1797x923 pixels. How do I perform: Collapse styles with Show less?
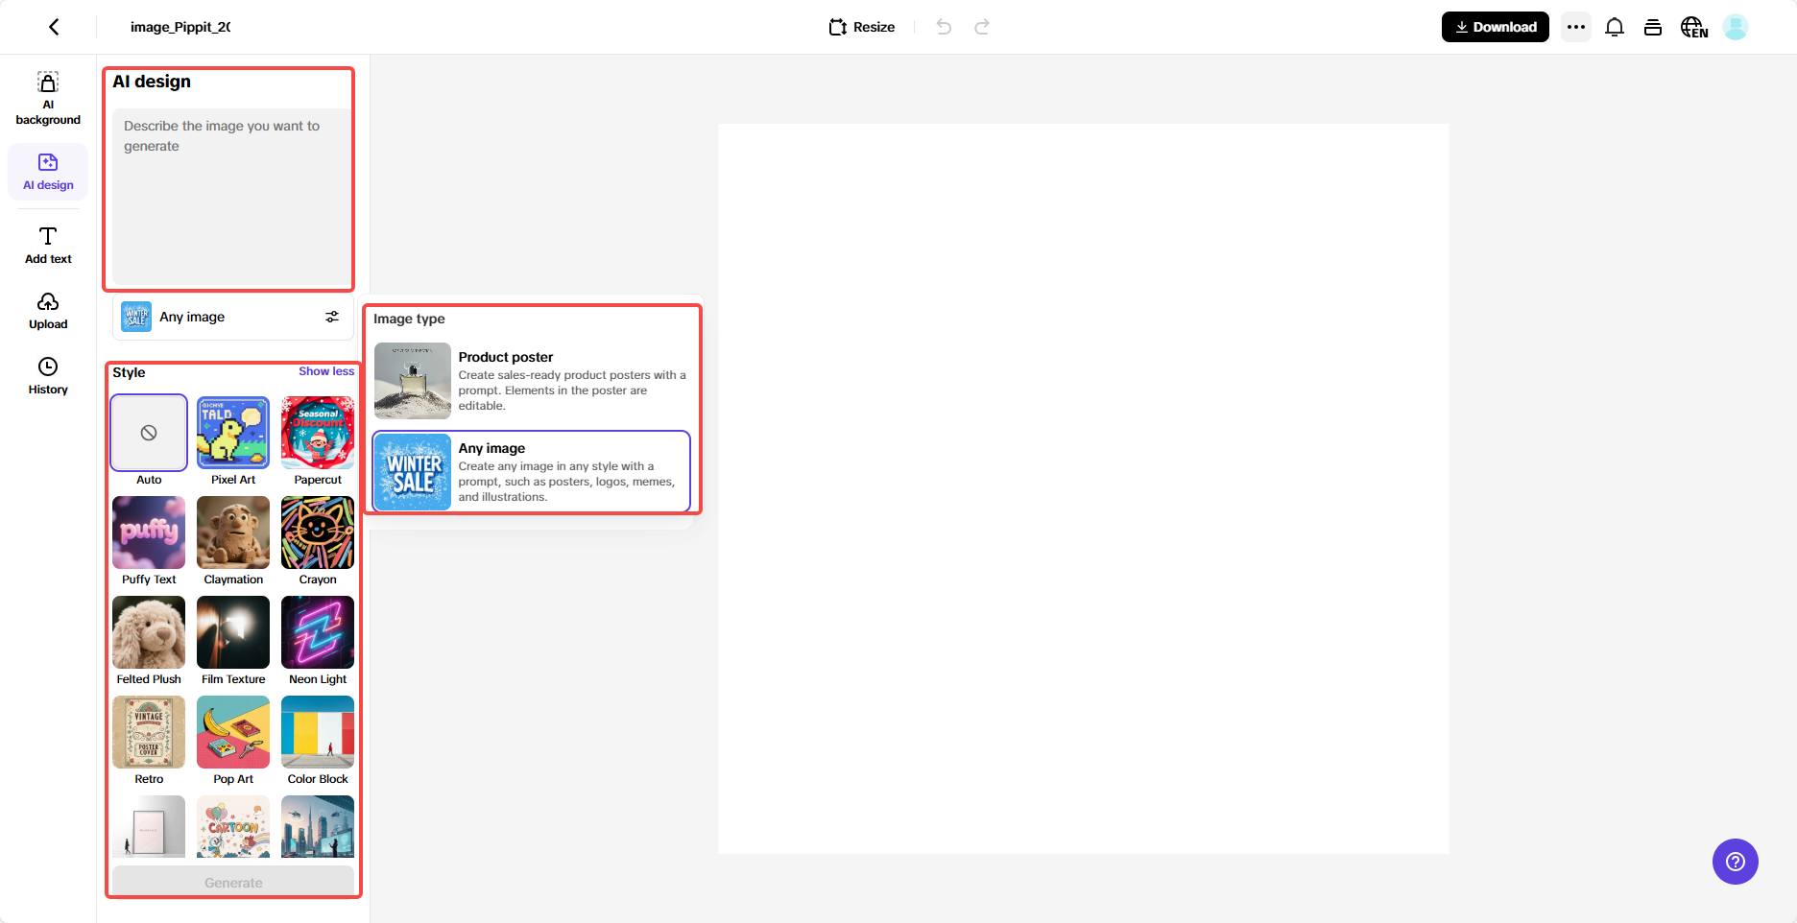coord(326,371)
